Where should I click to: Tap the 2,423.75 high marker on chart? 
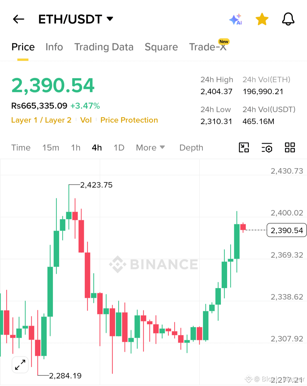[x=96, y=185]
